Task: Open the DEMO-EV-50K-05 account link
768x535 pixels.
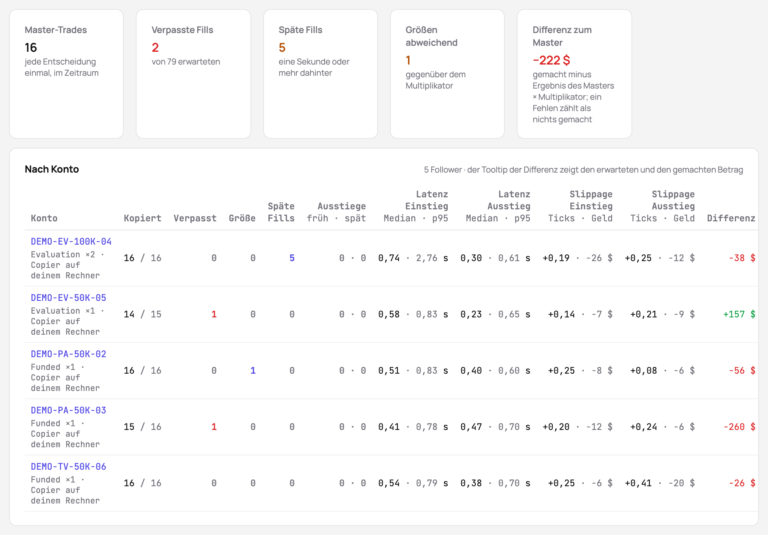Action: tap(69, 298)
